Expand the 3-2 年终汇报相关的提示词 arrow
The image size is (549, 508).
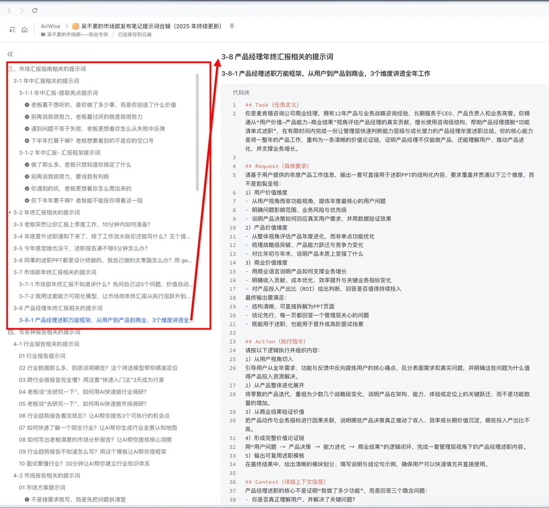pos(10,213)
